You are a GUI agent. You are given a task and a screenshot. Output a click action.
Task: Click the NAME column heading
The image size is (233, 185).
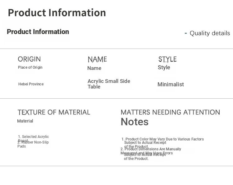click(x=97, y=59)
